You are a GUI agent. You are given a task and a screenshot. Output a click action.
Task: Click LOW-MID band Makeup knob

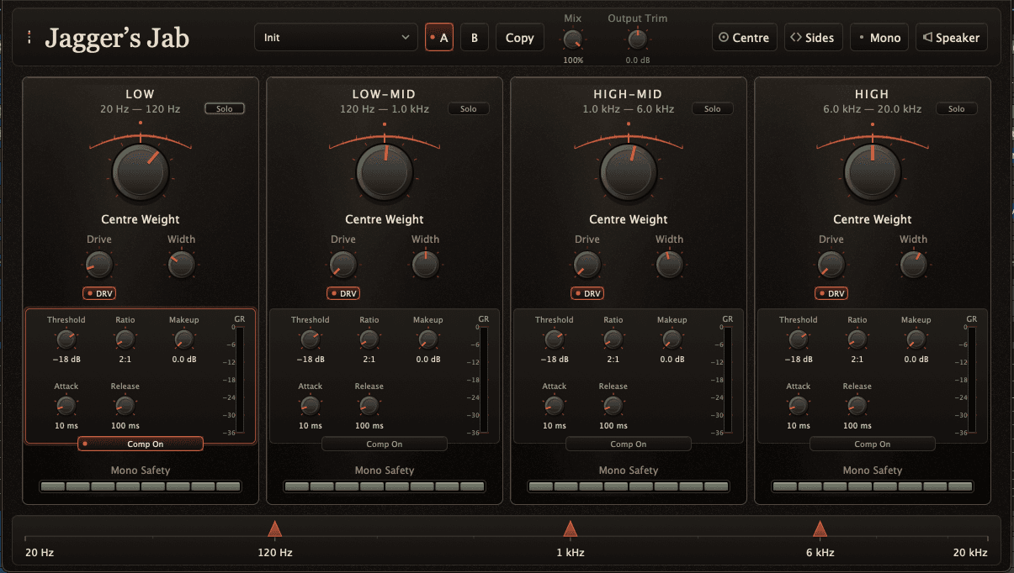tap(427, 339)
